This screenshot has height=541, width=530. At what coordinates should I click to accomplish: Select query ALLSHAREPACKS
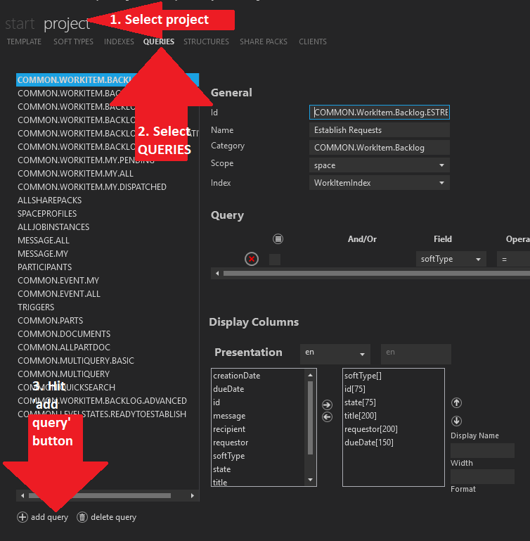tap(108, 201)
